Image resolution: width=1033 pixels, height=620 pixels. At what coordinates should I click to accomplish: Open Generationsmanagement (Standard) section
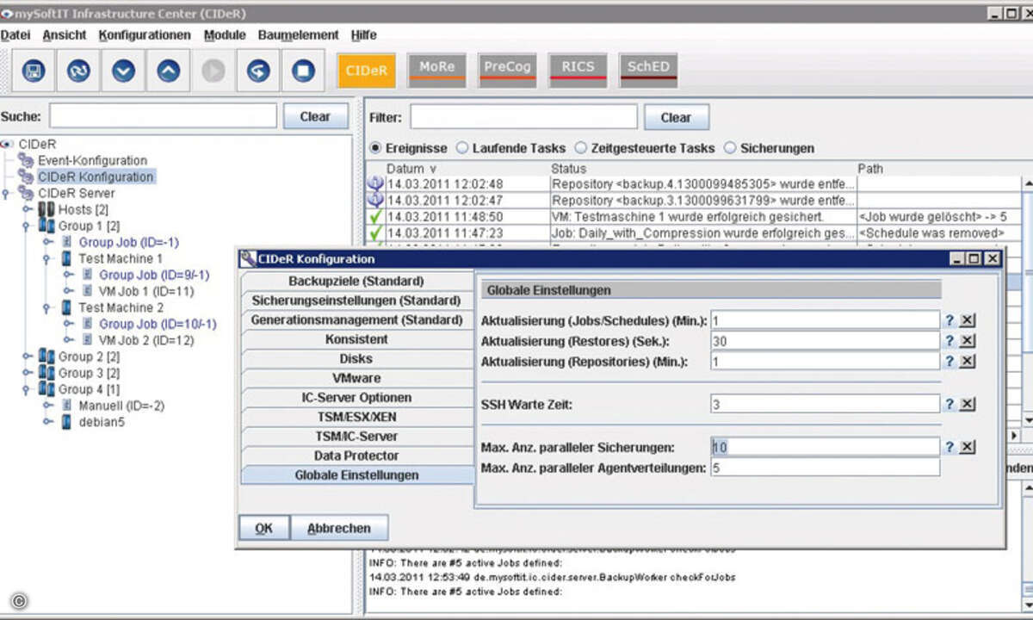(356, 319)
